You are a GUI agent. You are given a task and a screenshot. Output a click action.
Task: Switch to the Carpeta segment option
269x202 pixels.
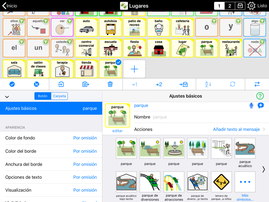coord(59,96)
